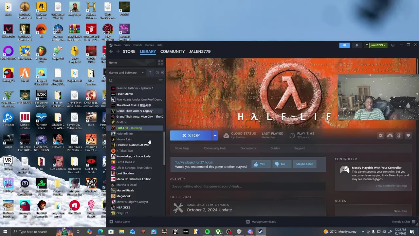Image resolution: width=419 pixels, height=236 pixels.
Task: Choose Maybe Later on recommendation prompt
Action: point(304,164)
